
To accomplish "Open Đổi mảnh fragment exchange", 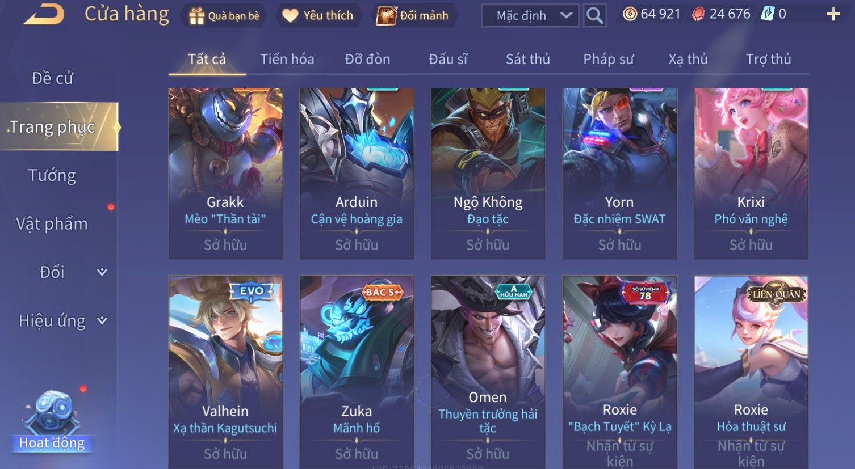I will pyautogui.click(x=413, y=16).
